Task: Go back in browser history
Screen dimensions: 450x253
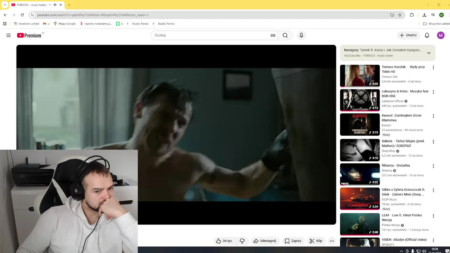Action: [5, 15]
